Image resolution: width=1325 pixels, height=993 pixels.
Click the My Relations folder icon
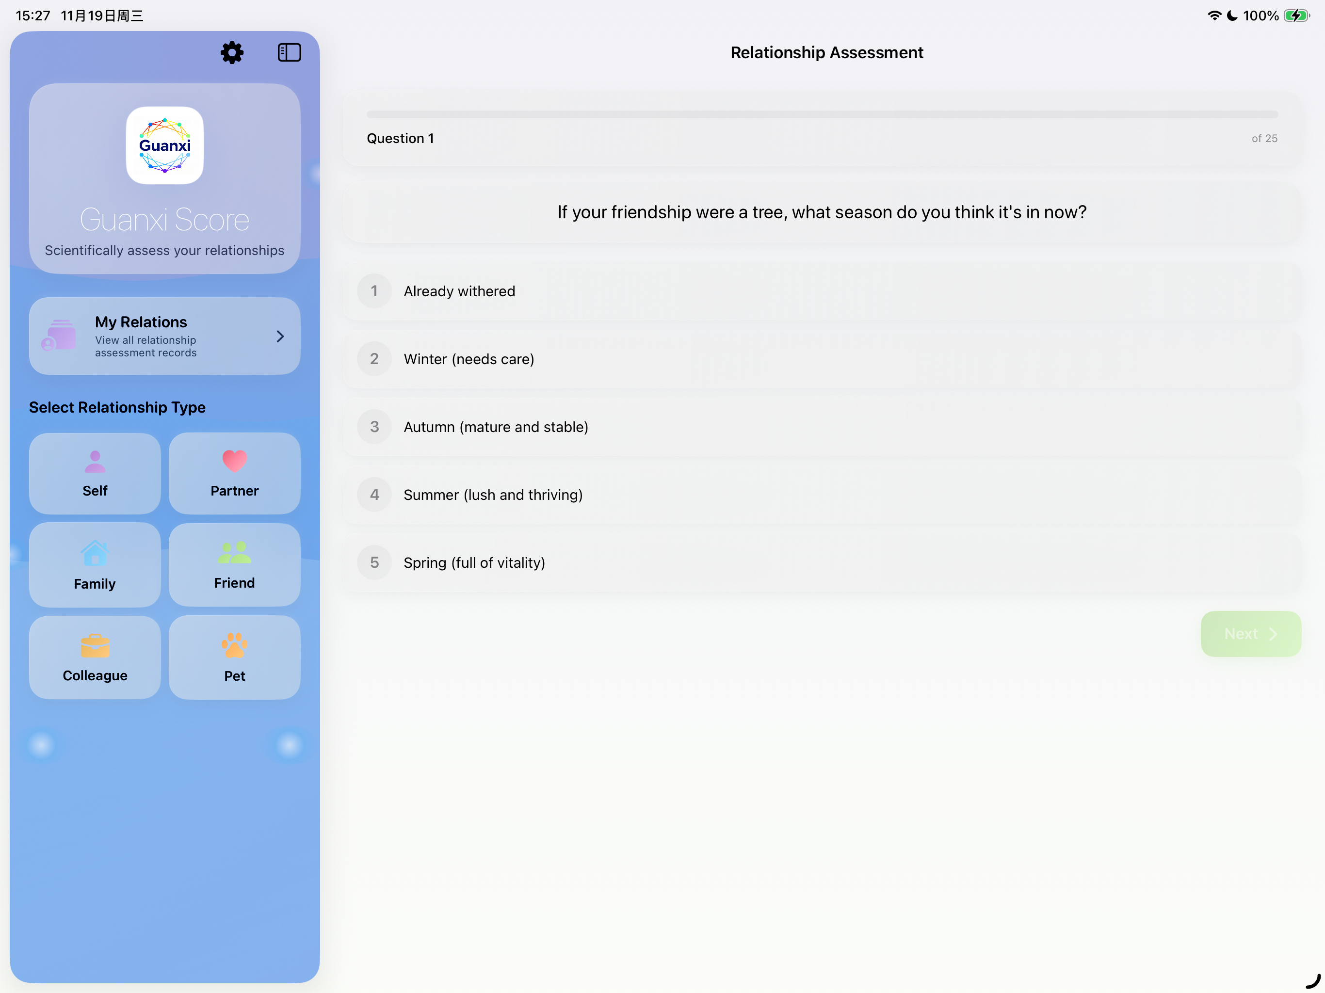point(59,336)
